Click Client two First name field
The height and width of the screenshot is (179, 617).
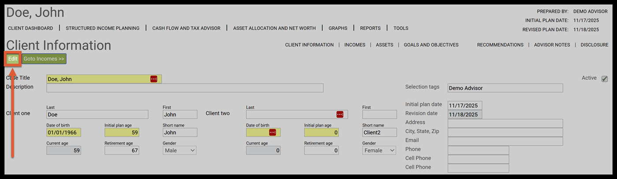(379, 114)
